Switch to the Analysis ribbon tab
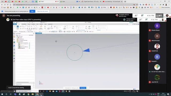The width and height of the screenshot is (171, 96). (x=33, y=24)
